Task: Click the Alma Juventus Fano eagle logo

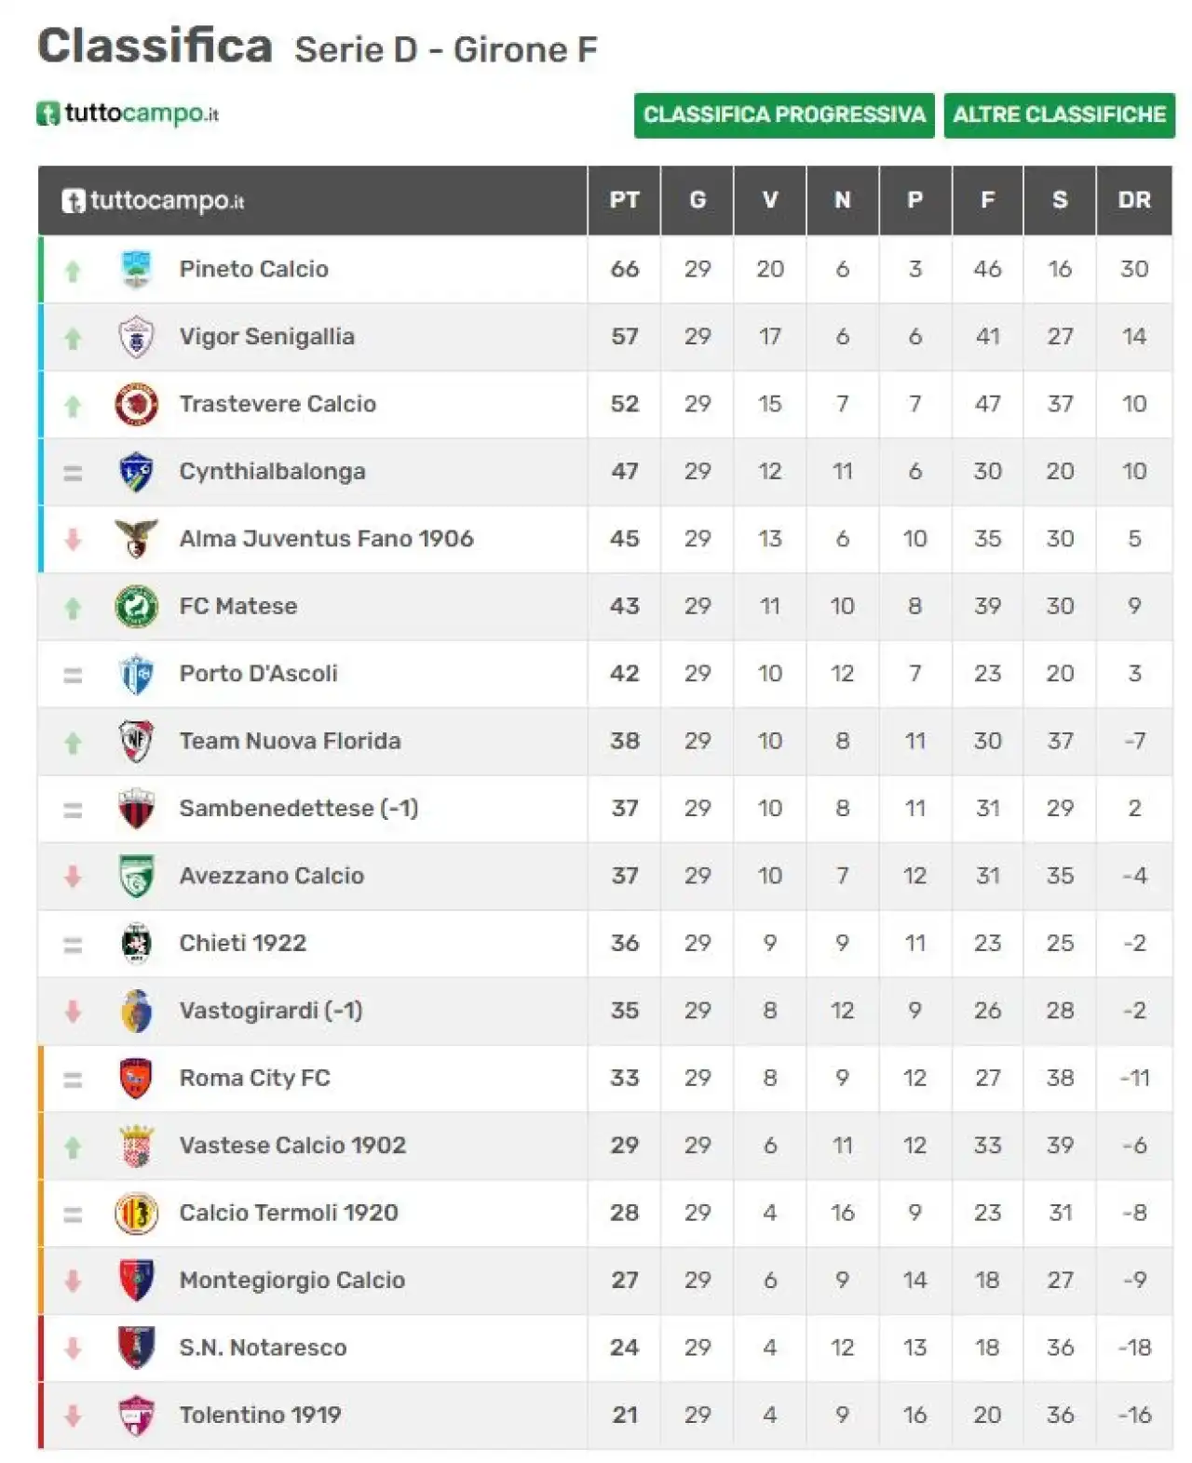Action: click(136, 539)
